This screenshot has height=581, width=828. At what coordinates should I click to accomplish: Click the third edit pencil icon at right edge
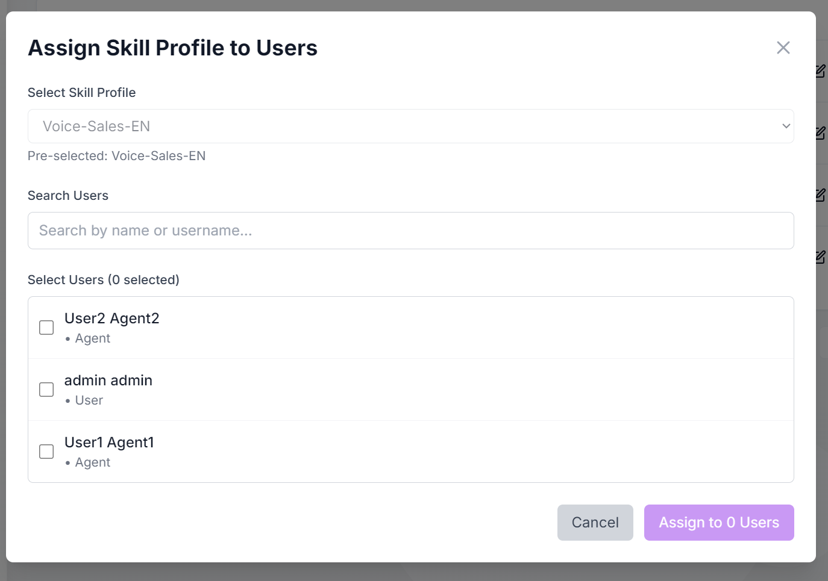click(820, 195)
